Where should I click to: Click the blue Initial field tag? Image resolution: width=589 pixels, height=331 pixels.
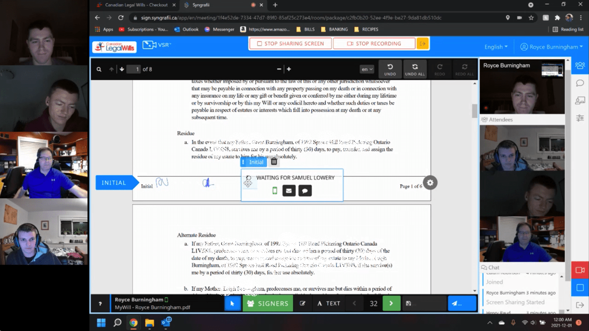[x=254, y=162]
